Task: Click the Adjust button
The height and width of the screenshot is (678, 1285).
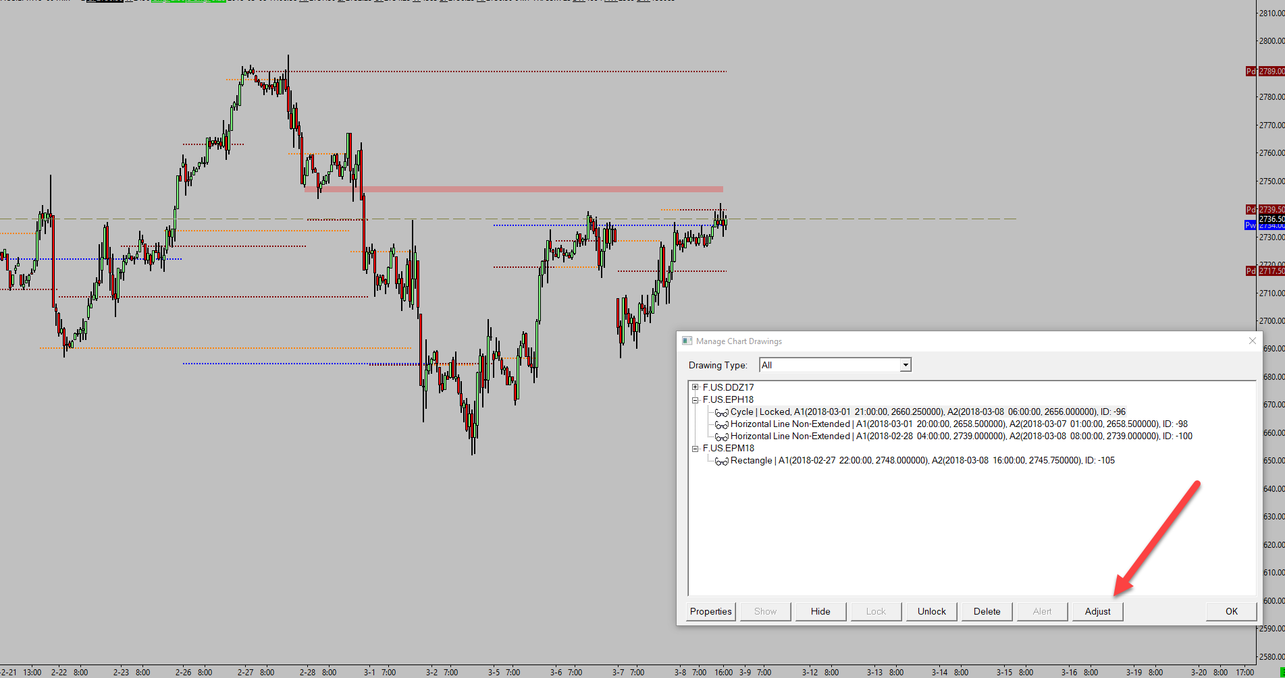Action: coord(1097,611)
